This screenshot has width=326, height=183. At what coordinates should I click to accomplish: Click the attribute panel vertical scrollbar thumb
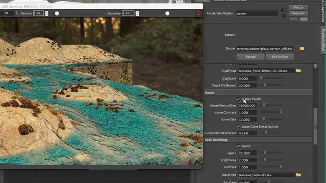(315, 126)
